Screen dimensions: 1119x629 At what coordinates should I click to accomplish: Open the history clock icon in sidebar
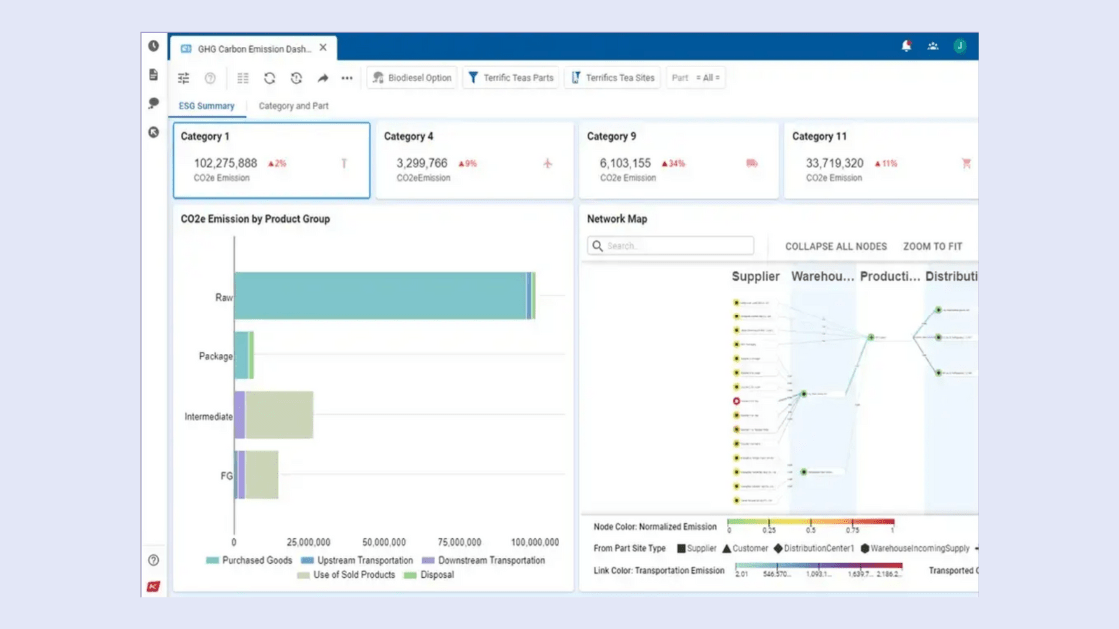(153, 46)
